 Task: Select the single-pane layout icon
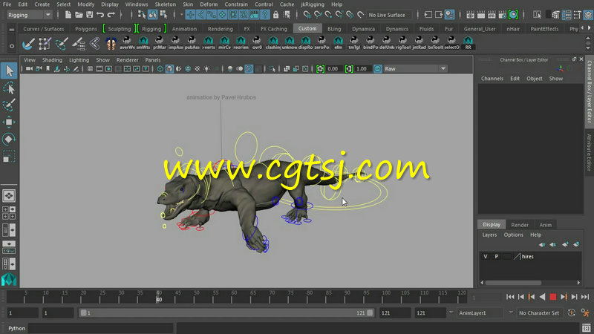(9, 195)
